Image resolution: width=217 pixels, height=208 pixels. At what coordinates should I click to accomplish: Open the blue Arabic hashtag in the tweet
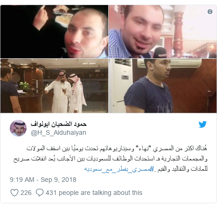[119, 169]
